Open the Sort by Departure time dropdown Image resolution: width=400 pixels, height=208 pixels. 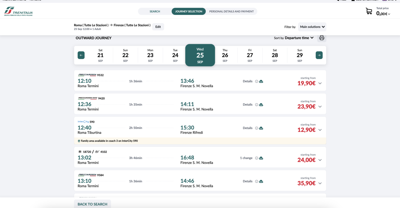coord(298,38)
